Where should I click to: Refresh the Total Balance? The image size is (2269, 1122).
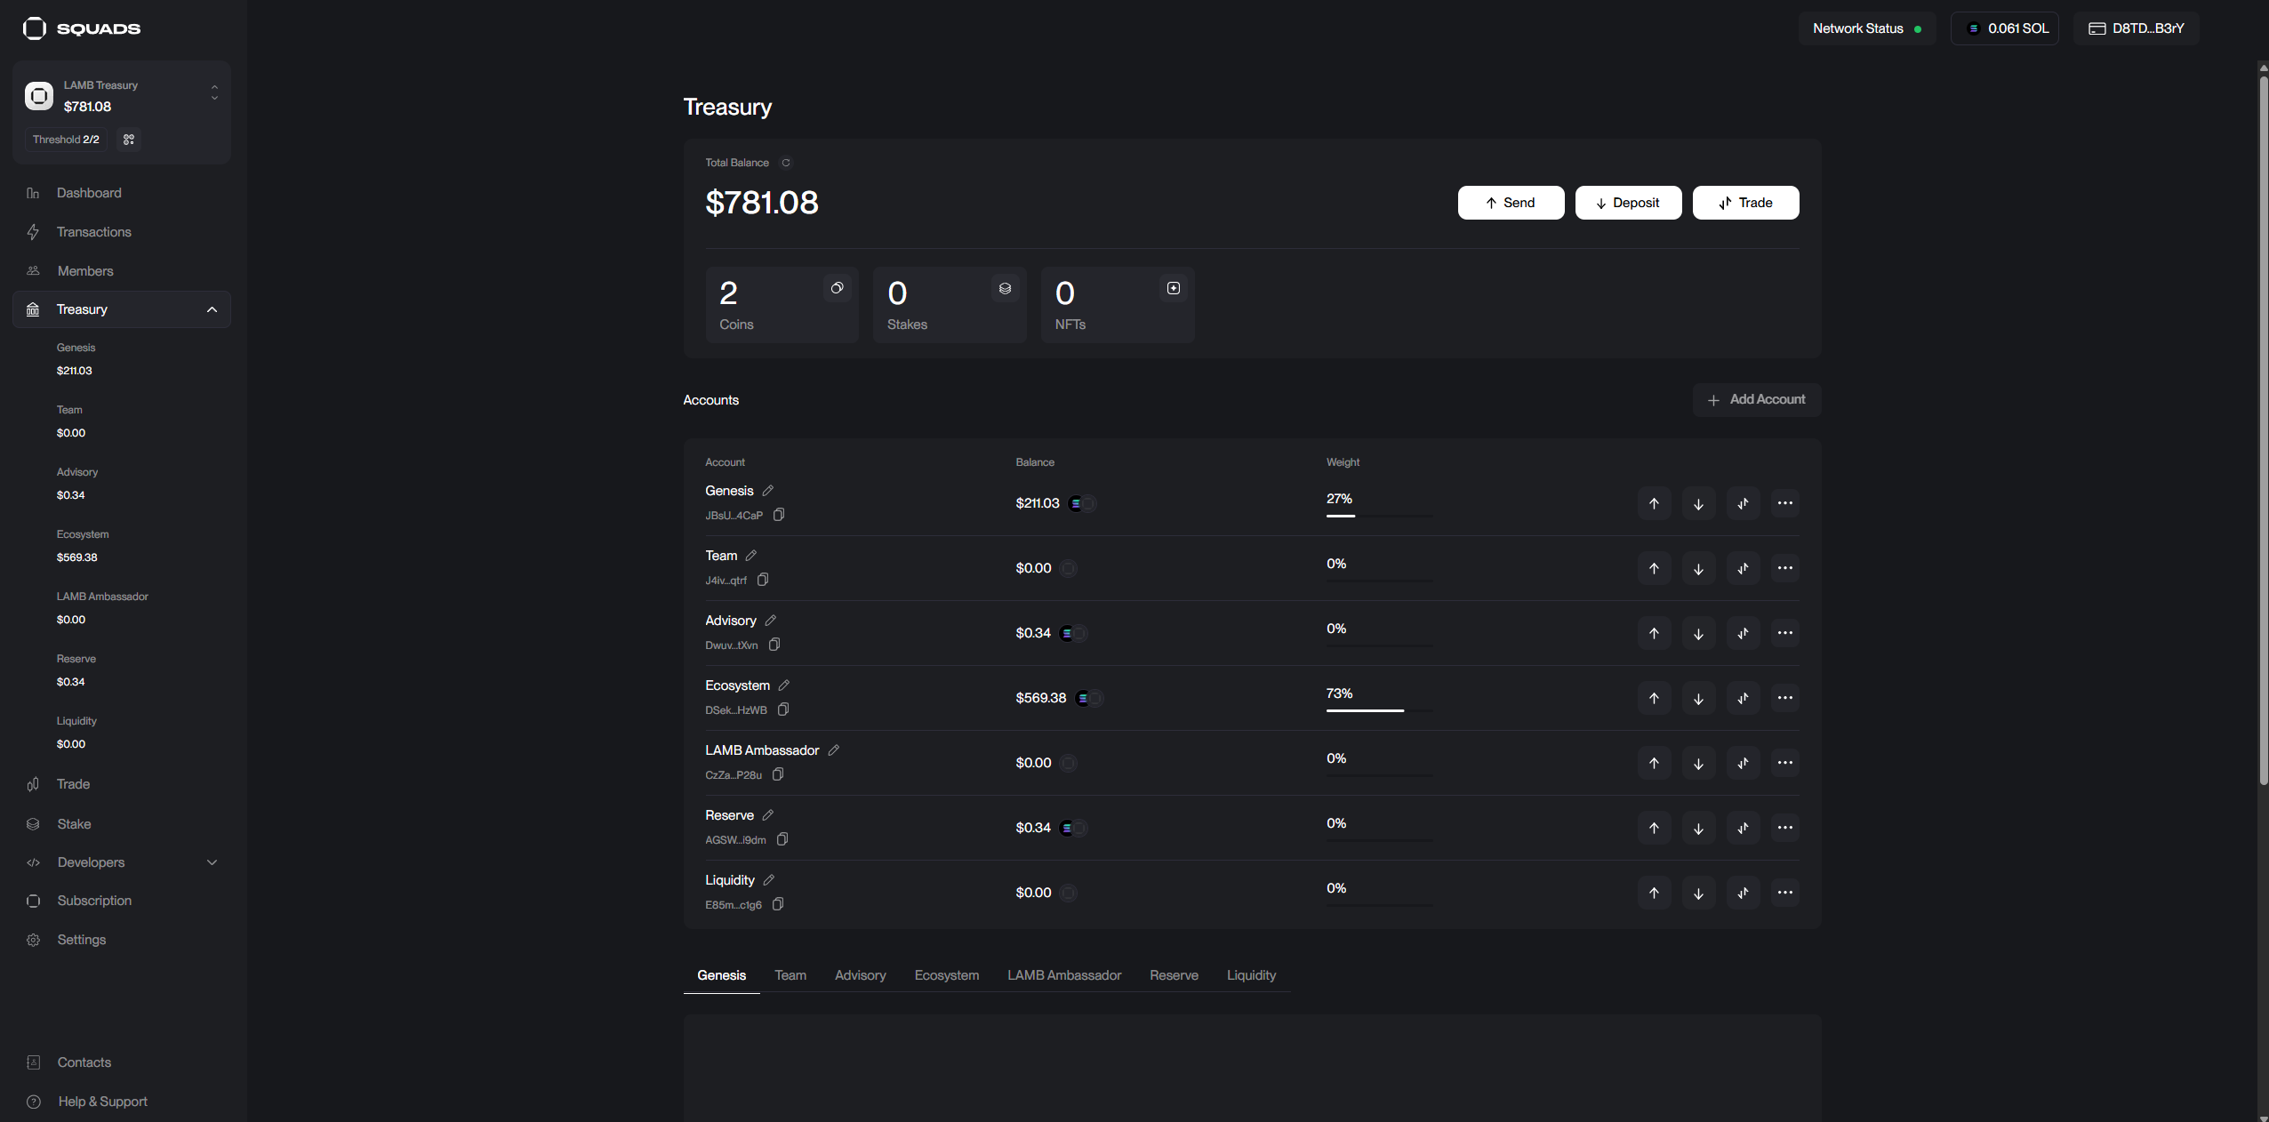(x=786, y=163)
